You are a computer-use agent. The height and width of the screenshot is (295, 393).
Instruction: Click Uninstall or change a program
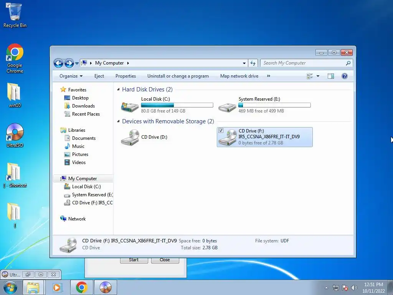[178, 76]
